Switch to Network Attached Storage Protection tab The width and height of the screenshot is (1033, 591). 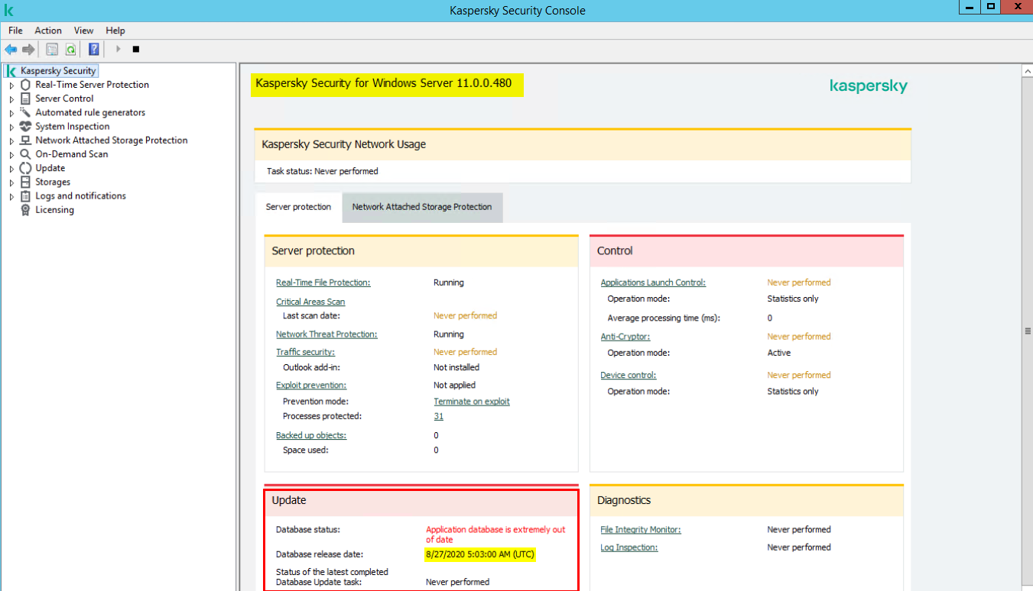tap(422, 207)
